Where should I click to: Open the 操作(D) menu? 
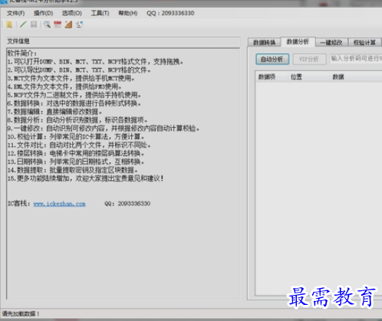point(44,13)
